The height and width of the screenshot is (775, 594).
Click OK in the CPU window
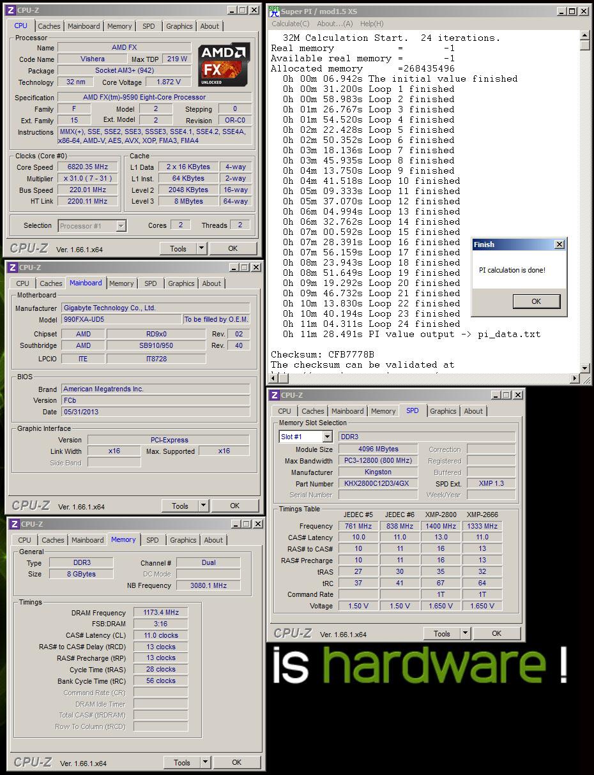pos(233,248)
